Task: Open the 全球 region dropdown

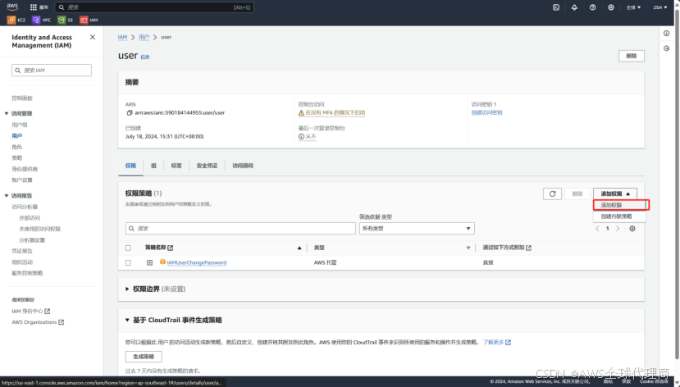Action: point(633,7)
